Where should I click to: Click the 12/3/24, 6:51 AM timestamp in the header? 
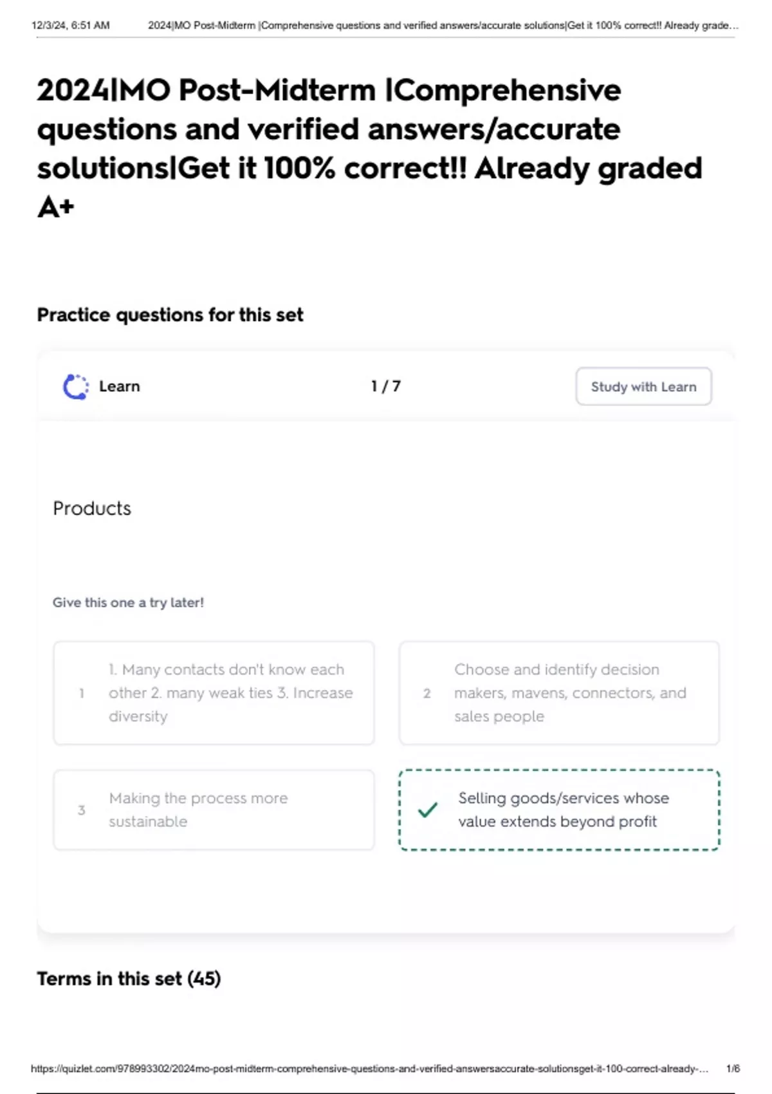pos(71,26)
